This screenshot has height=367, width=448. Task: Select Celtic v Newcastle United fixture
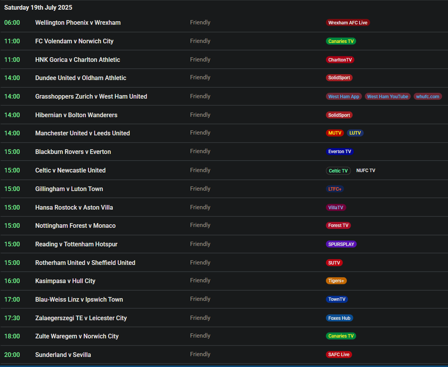(x=70, y=171)
